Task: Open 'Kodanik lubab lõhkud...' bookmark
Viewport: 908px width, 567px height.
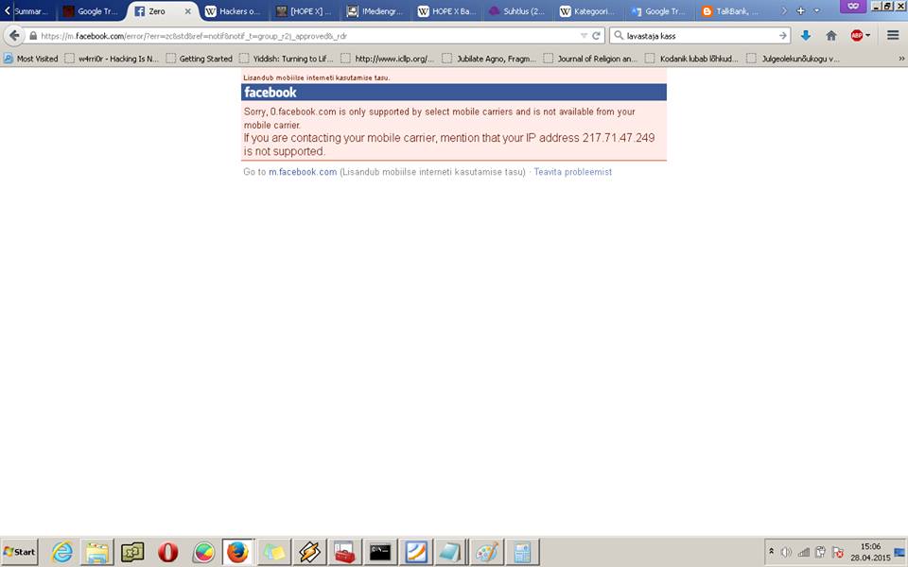Action: coord(692,59)
